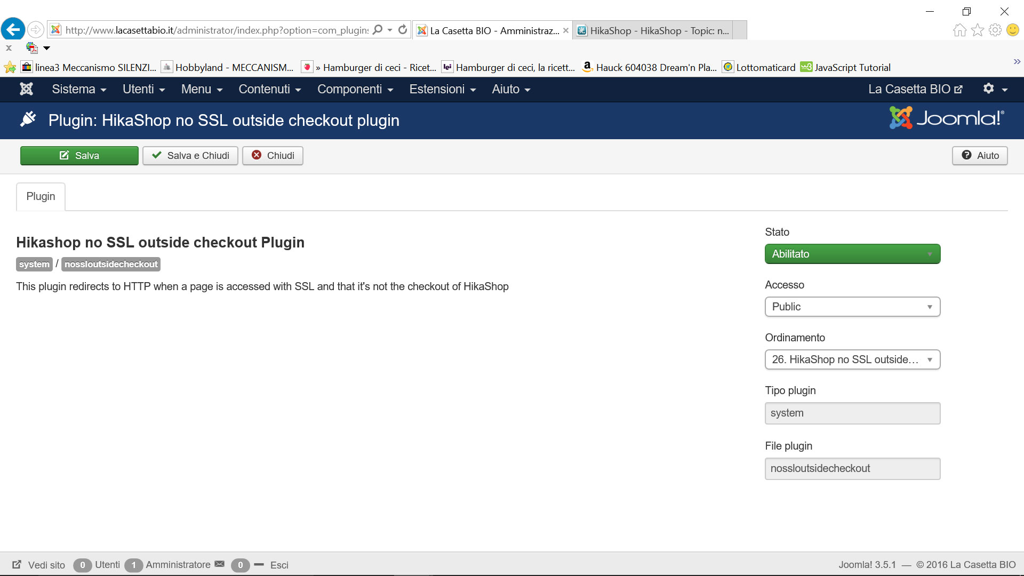The image size is (1024, 576).
Task: Click the browser back arrow button
Action: [x=13, y=29]
